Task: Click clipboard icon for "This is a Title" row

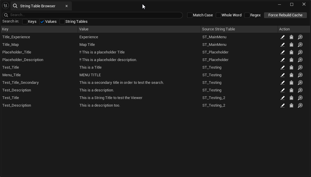Action: pyautogui.click(x=291, y=67)
